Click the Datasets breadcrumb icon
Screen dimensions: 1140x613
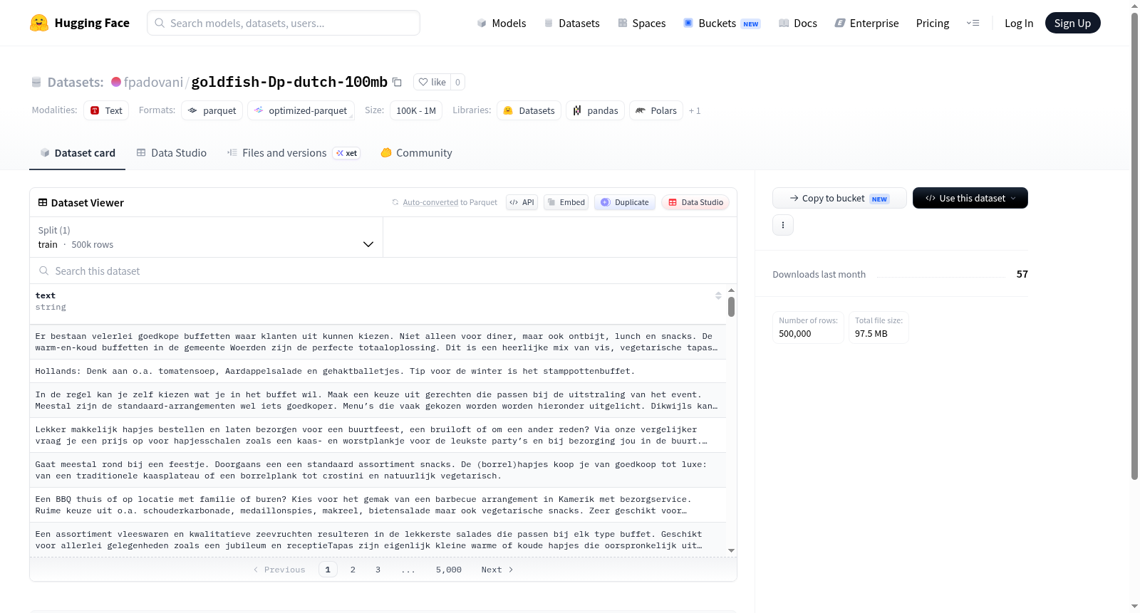click(x=36, y=82)
